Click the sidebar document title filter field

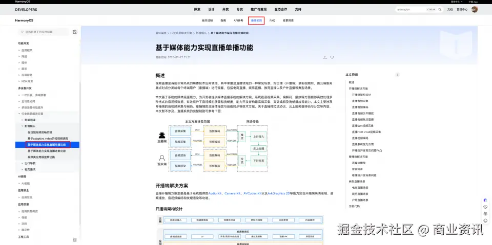tap(43, 32)
